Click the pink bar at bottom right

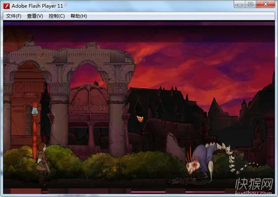pyautogui.click(x=205, y=192)
